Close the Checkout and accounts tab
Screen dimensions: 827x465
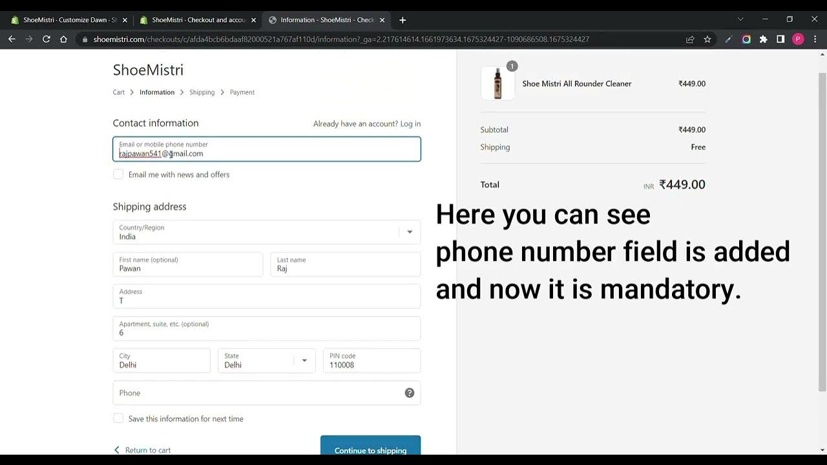[x=253, y=20]
